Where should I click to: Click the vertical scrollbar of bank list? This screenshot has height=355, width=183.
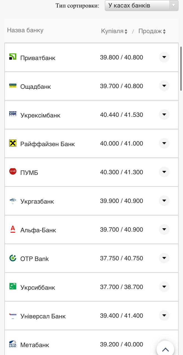(x=181, y=69)
